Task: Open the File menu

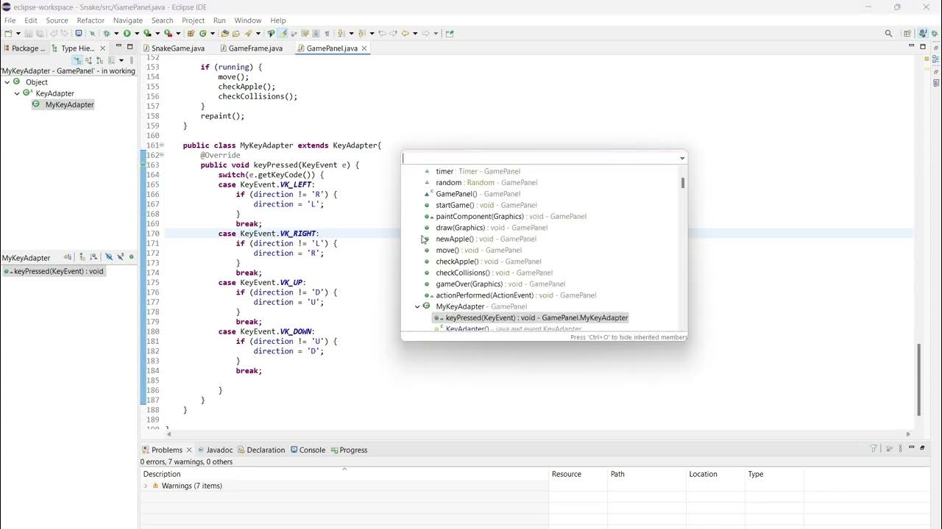Action: coord(10,21)
